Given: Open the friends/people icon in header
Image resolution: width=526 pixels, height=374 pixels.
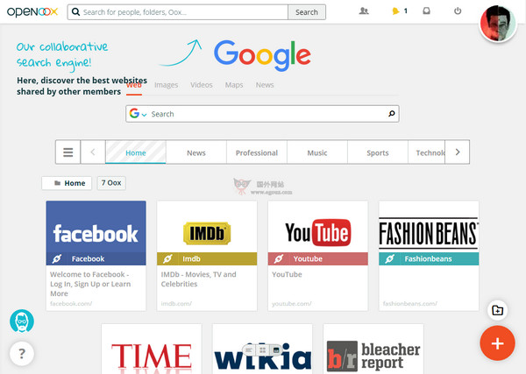Looking at the screenshot, I should pos(364,11).
